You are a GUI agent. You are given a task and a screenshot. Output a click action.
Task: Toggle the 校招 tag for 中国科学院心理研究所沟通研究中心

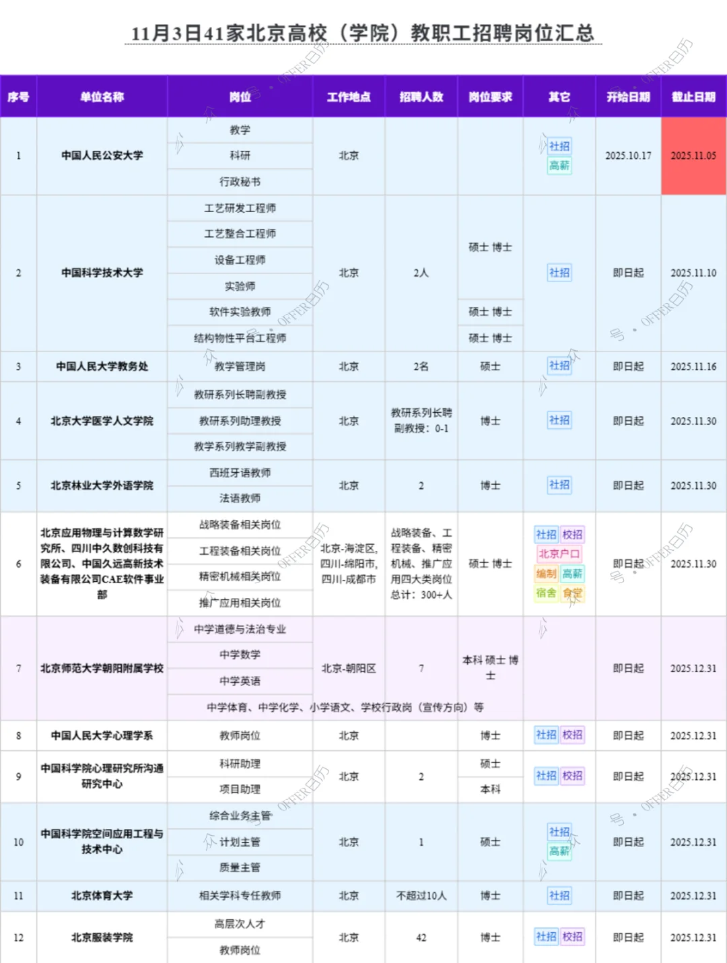573,776
